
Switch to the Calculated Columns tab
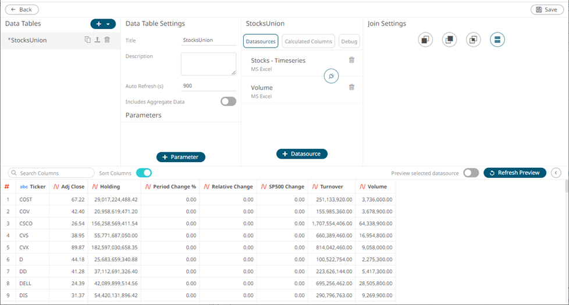308,41
